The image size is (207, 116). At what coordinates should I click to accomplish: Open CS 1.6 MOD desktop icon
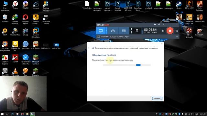[189, 5]
